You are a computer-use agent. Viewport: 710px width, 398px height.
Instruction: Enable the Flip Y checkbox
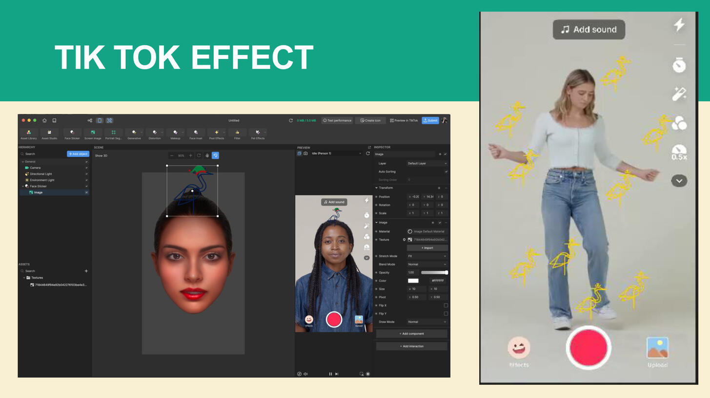coord(446,314)
